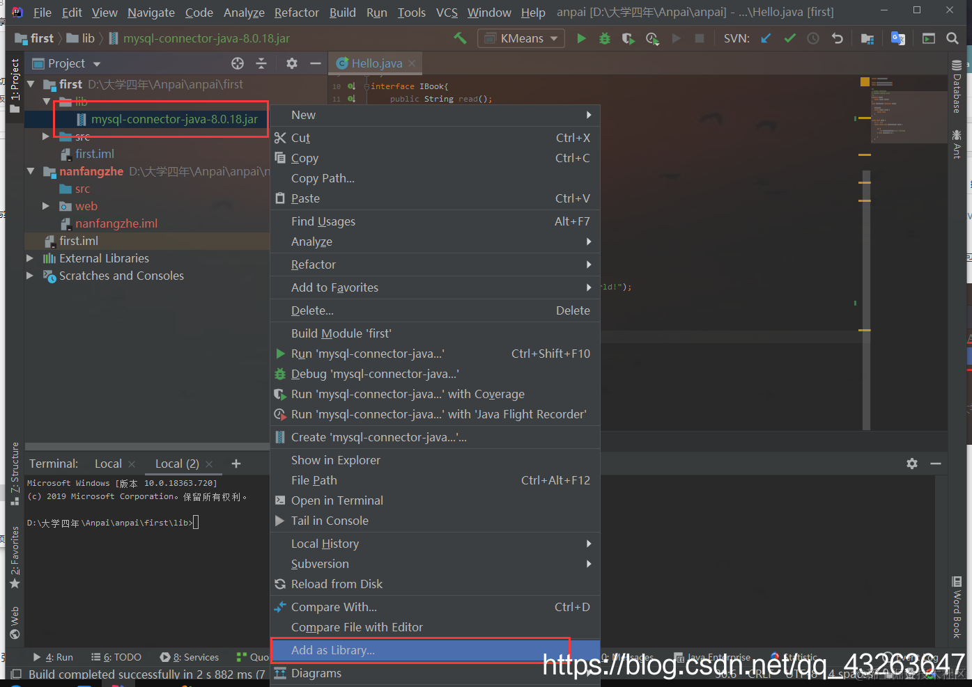This screenshot has height=687, width=972.
Task: Run with coverage shield icon
Action: tap(628, 38)
